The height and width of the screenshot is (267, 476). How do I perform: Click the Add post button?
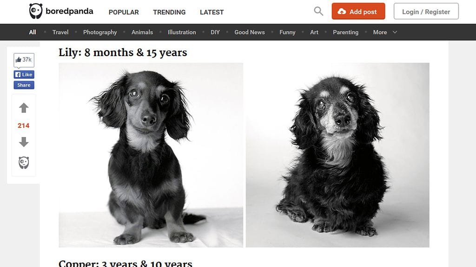358,11
